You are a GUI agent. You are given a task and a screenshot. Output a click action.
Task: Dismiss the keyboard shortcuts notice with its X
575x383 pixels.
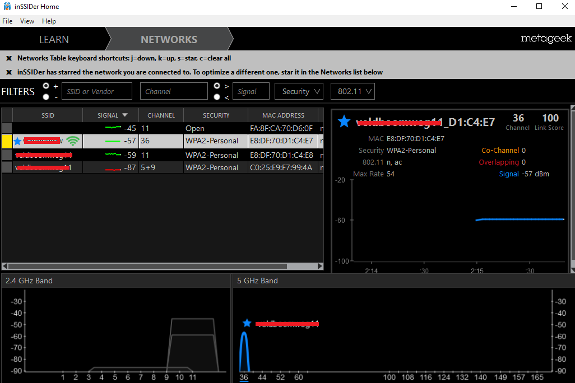point(9,58)
